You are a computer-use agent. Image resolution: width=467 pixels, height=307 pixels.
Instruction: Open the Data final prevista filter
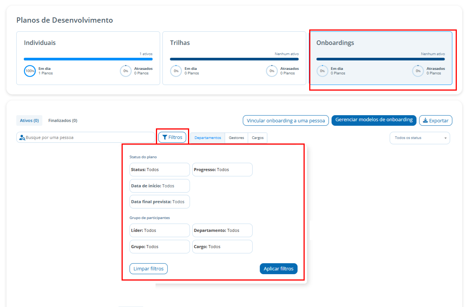160,202
